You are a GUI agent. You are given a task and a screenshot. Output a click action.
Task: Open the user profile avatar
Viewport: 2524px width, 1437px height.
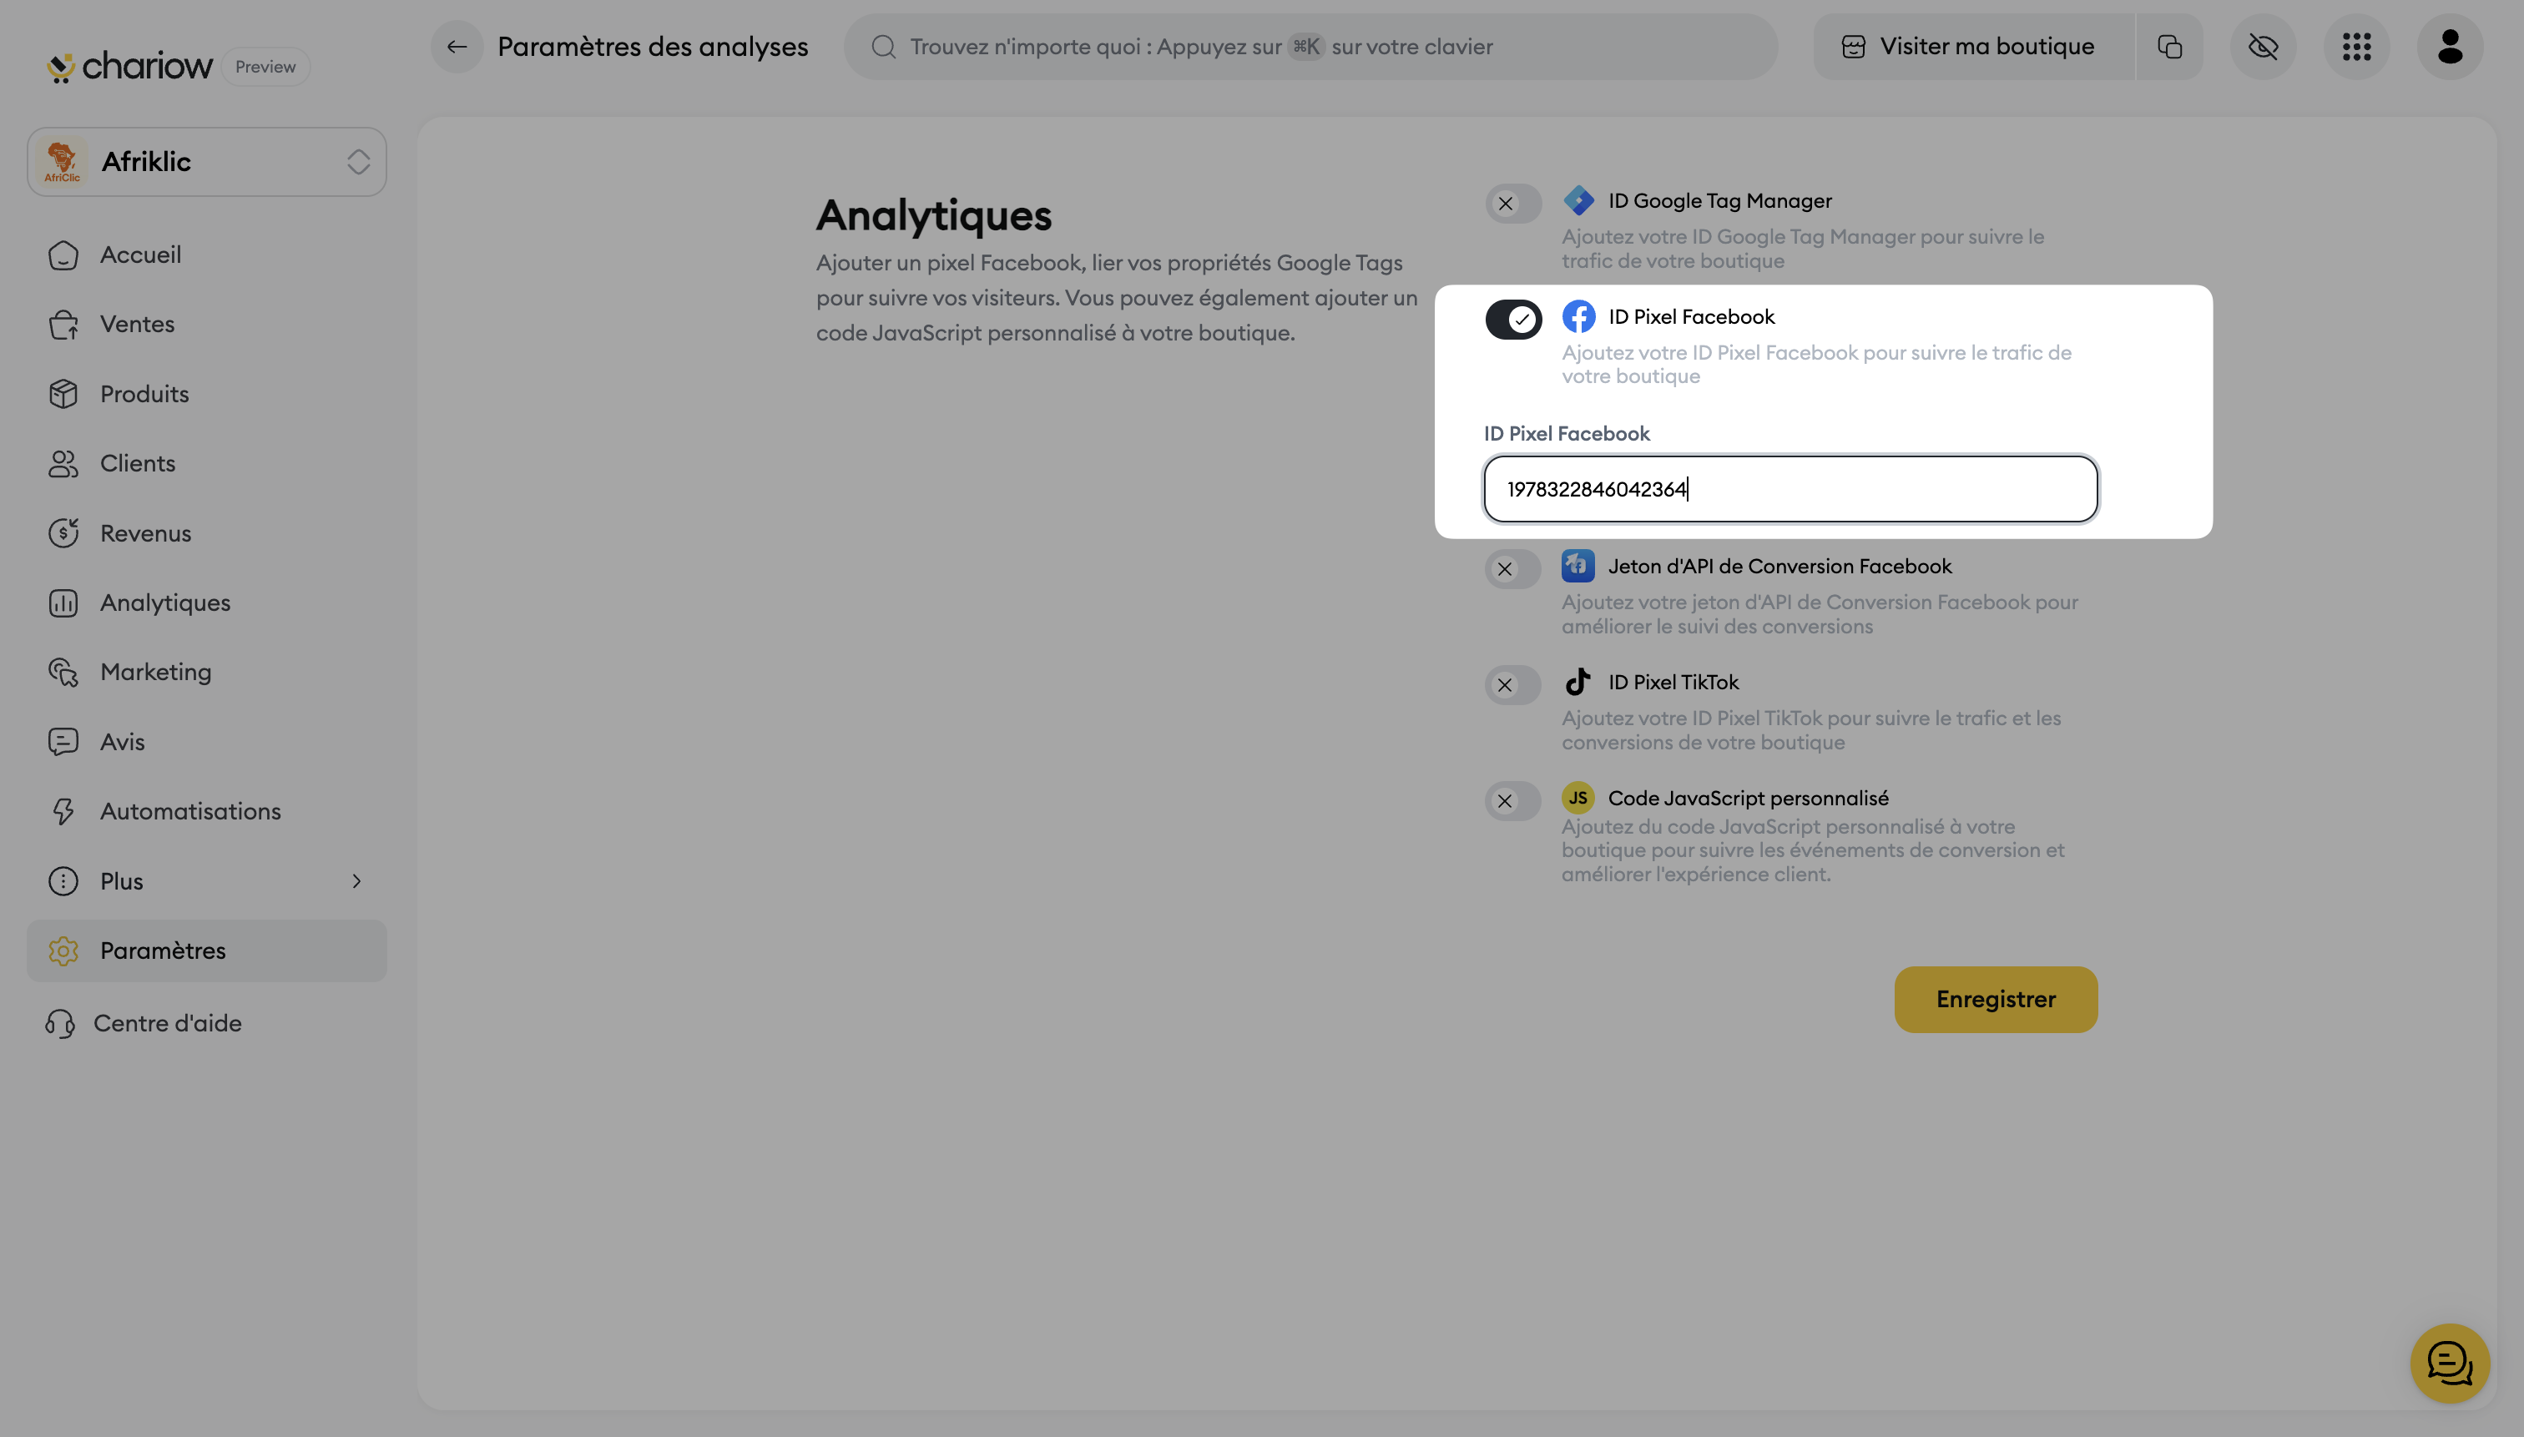[x=2449, y=47]
